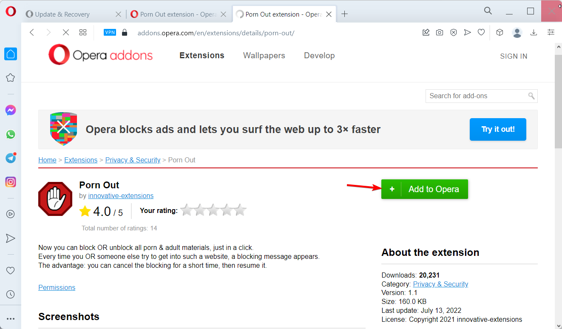Go back to previous page
Screen dimensions: 562x329
point(31,32)
